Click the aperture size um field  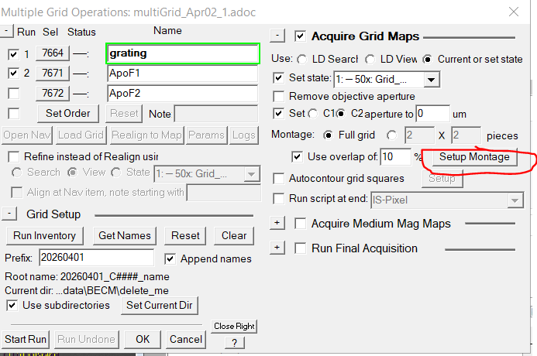433,114
